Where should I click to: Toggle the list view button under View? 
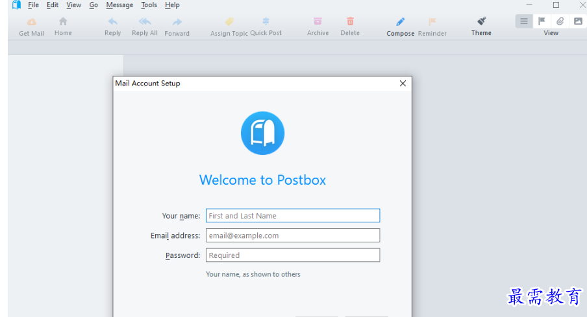pyautogui.click(x=524, y=21)
